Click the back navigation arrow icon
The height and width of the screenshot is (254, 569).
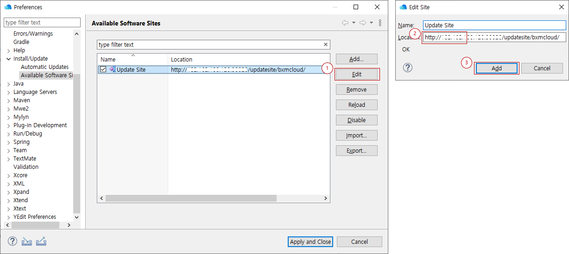click(x=345, y=23)
